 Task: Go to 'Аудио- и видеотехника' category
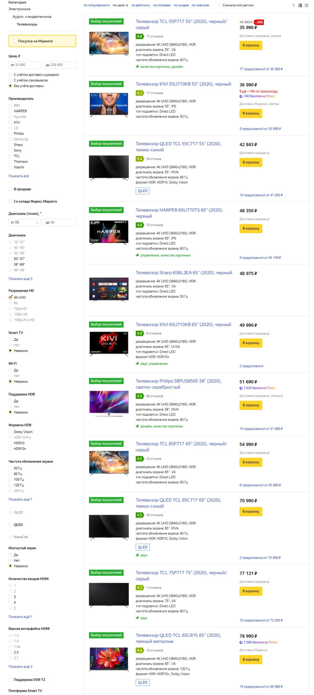click(x=32, y=17)
